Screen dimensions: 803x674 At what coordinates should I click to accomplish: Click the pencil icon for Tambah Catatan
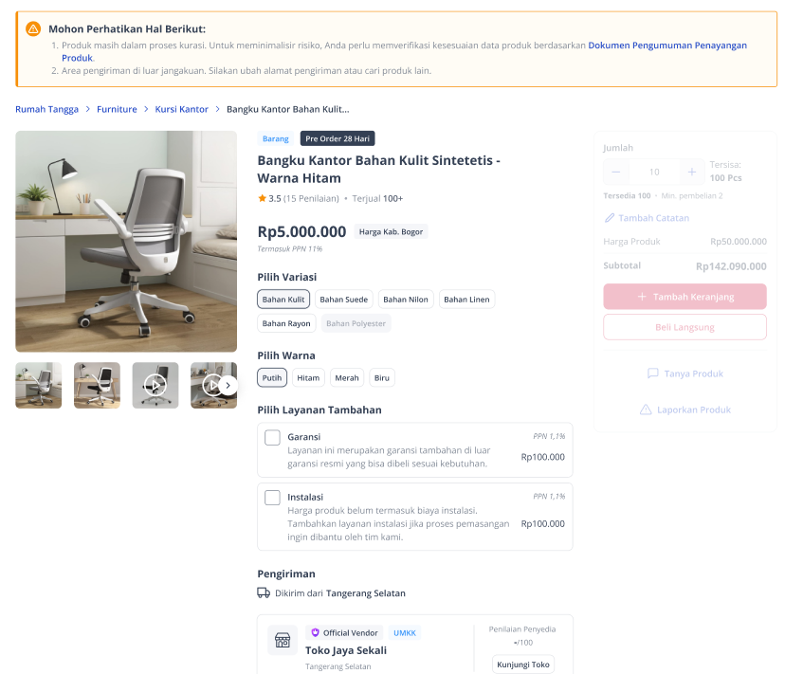click(x=610, y=218)
